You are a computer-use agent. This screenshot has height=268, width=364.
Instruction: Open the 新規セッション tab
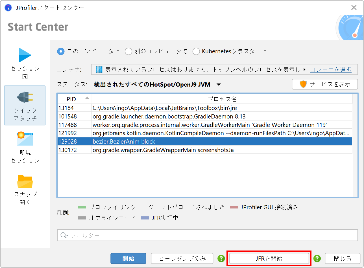25,147
